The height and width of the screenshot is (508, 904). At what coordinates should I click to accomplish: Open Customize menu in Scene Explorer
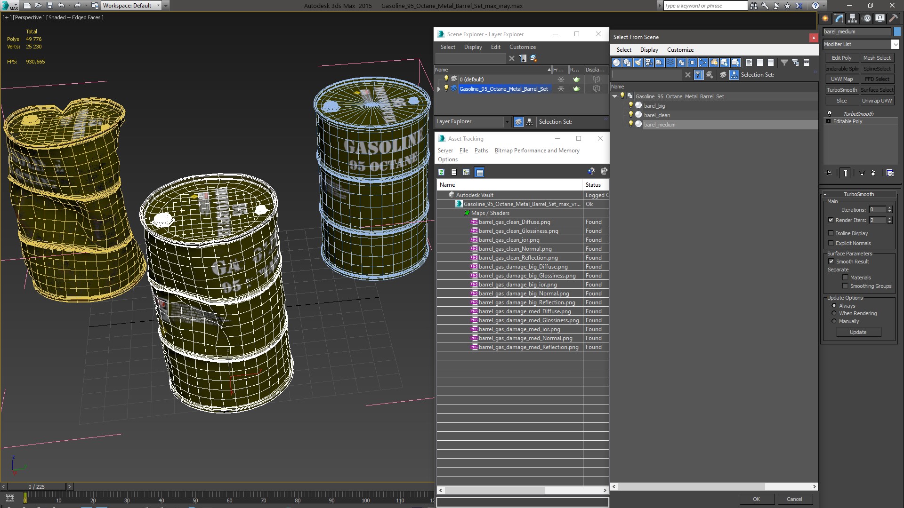pos(522,47)
